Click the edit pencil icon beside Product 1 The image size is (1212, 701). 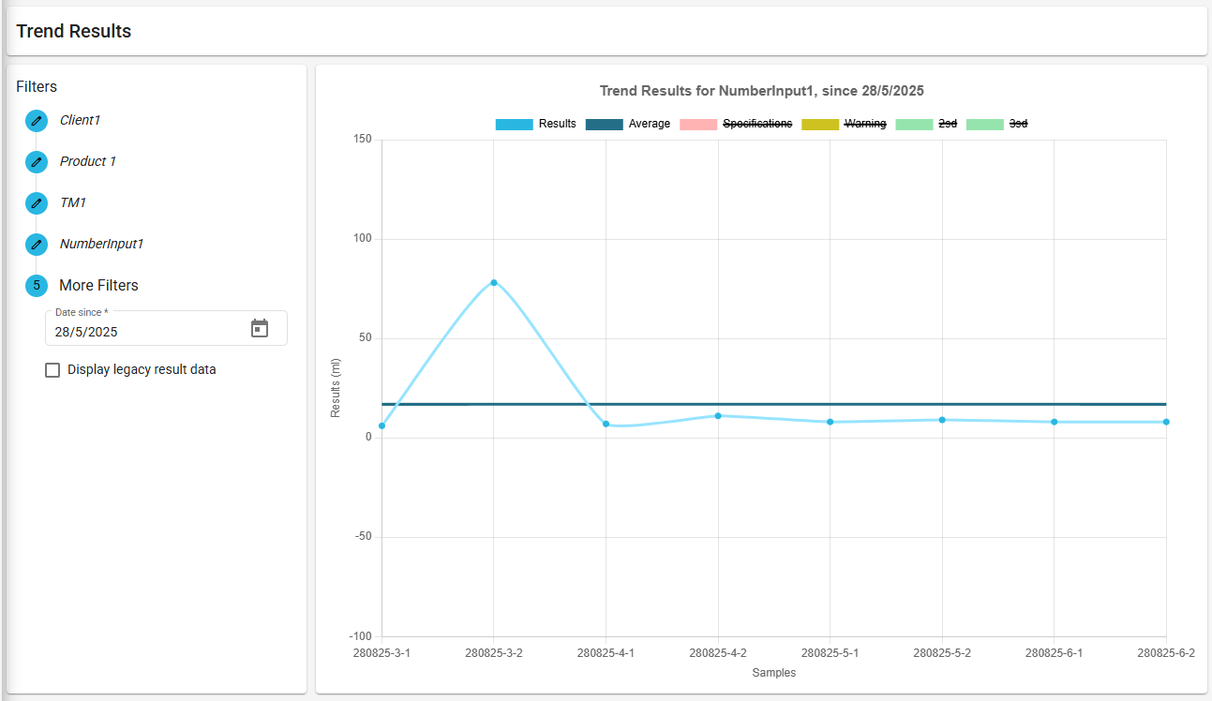[x=37, y=162]
